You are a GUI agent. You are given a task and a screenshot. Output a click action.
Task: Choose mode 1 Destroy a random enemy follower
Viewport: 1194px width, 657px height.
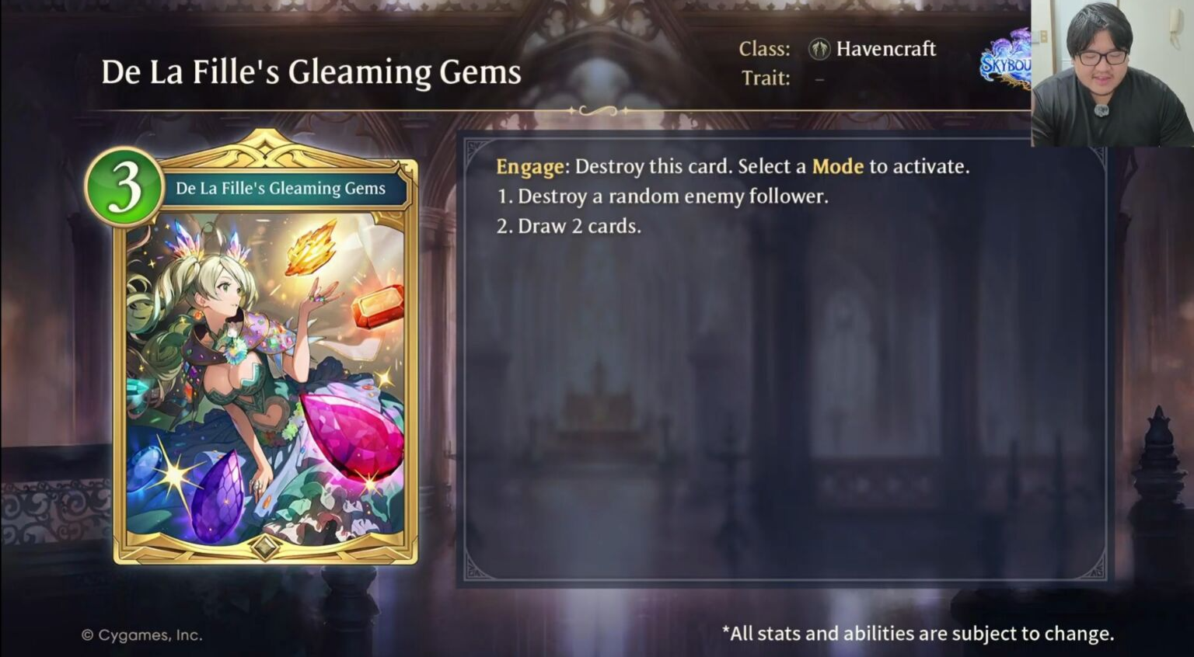(663, 196)
